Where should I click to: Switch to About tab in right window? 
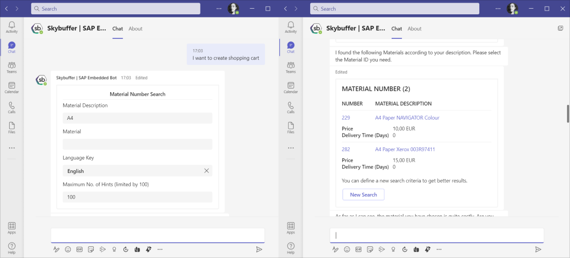[414, 29]
